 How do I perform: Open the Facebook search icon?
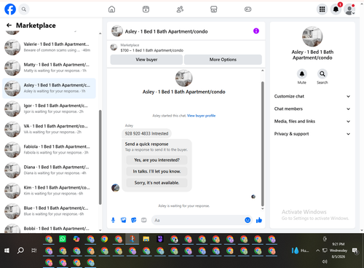click(24, 9)
